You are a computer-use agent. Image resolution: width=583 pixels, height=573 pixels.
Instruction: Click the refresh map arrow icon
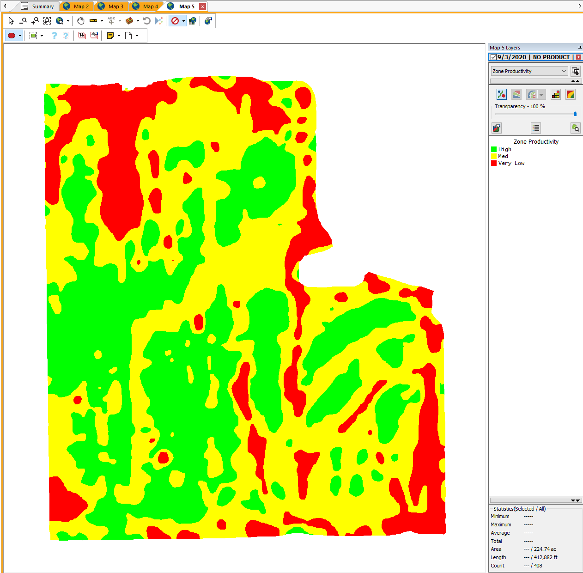pyautogui.click(x=147, y=21)
